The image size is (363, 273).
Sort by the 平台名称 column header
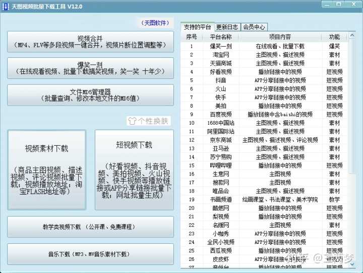(220, 37)
